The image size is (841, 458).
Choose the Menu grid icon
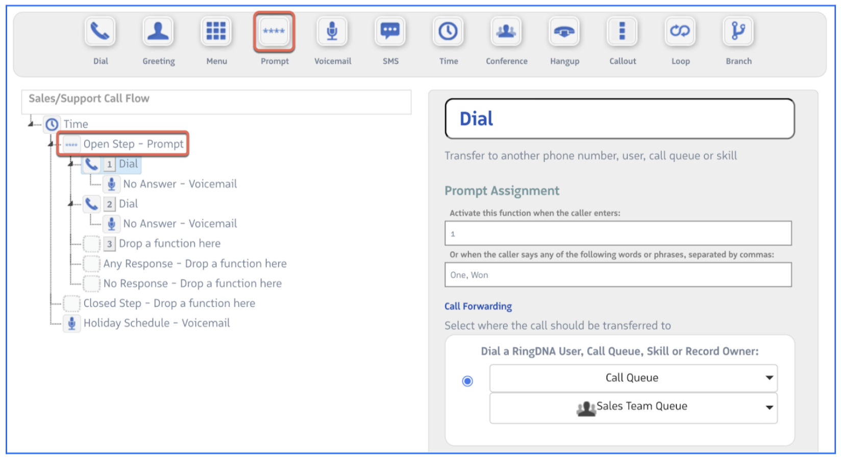pos(216,32)
